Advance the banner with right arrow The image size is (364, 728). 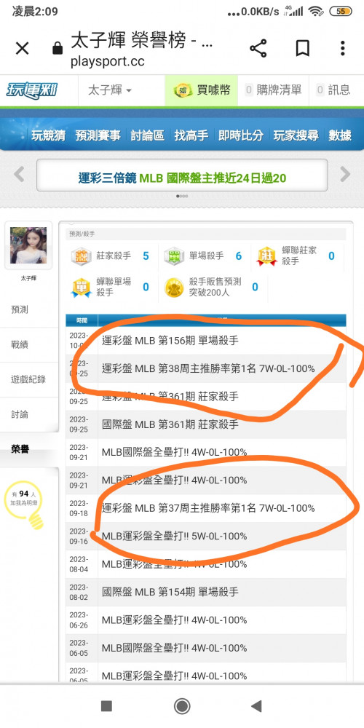[x=345, y=175]
